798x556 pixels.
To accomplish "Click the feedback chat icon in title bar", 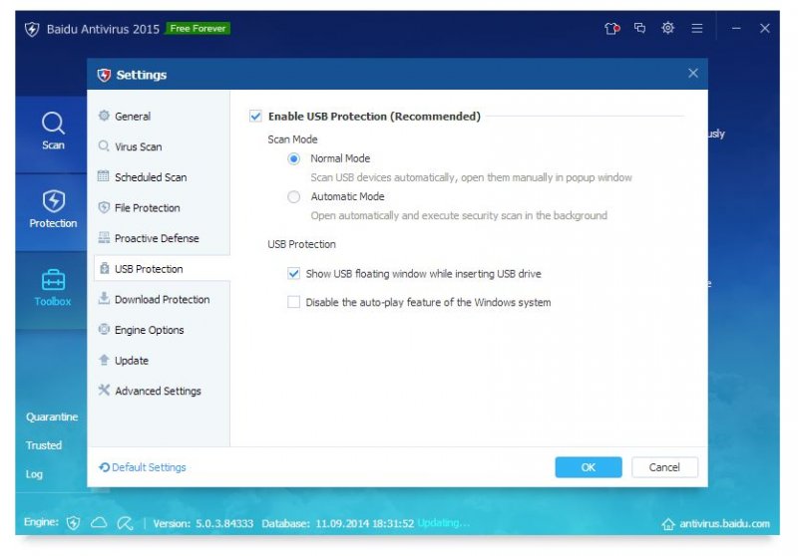I will click(639, 28).
